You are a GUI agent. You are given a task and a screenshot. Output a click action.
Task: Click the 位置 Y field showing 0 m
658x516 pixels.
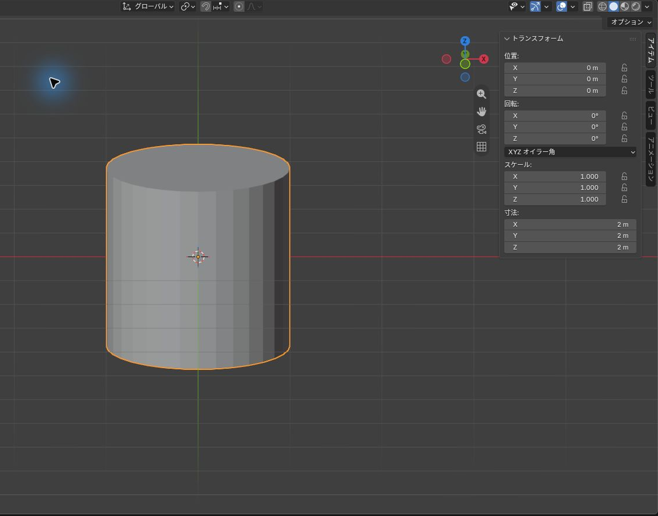click(555, 79)
